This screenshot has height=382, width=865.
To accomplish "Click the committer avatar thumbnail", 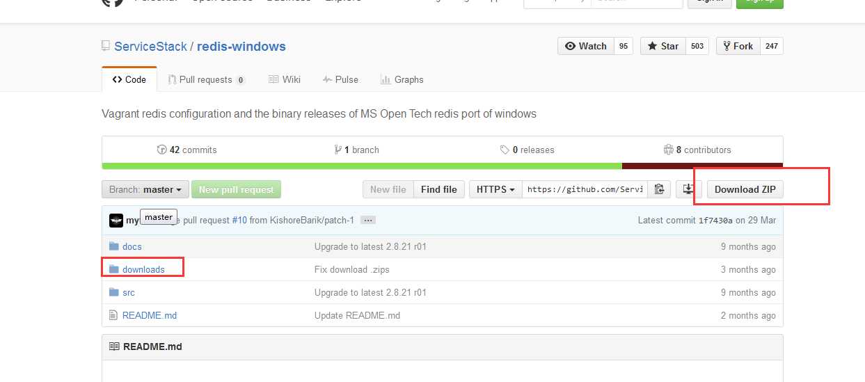I will click(116, 221).
